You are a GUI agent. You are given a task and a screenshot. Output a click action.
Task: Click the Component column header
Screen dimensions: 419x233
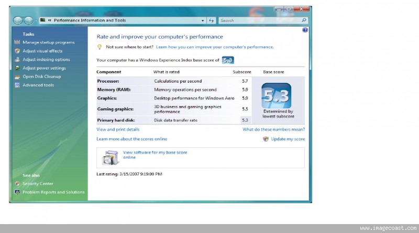pos(109,72)
